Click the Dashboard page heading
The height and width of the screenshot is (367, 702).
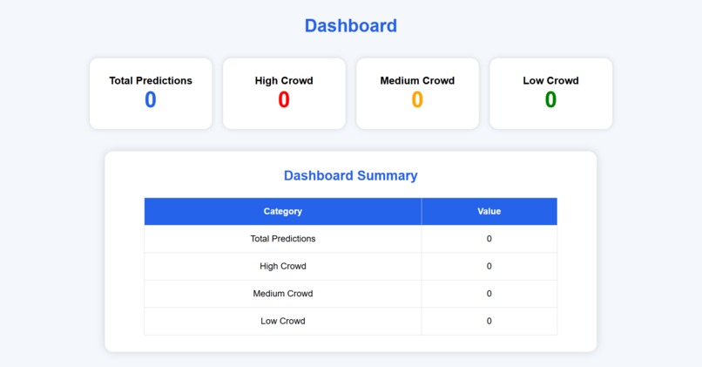pyautogui.click(x=350, y=25)
